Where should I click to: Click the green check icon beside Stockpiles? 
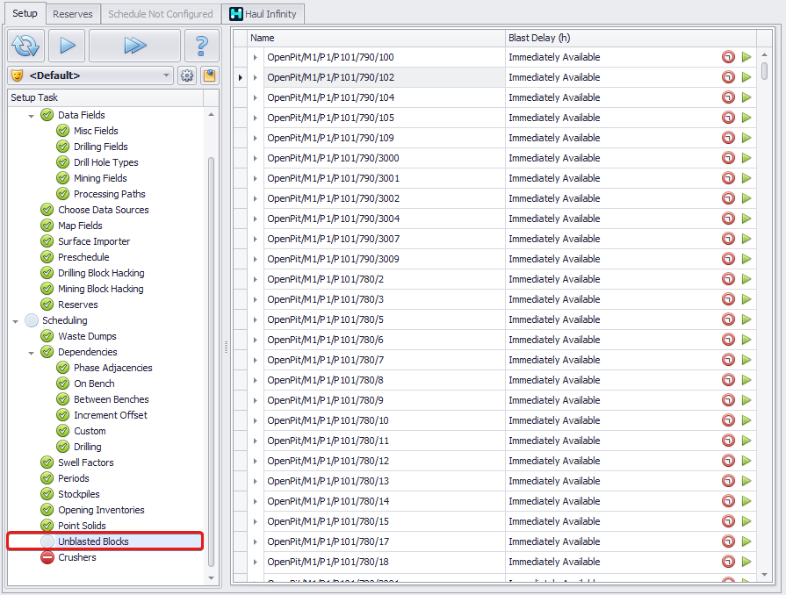coord(47,494)
